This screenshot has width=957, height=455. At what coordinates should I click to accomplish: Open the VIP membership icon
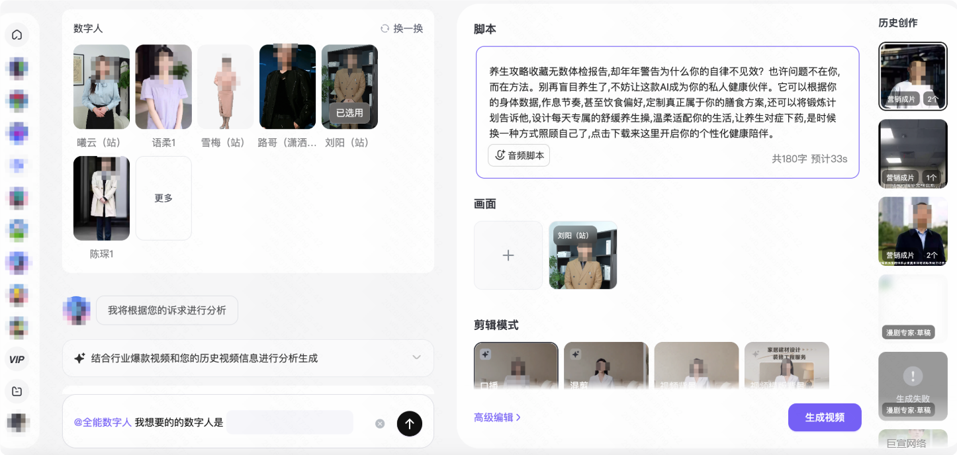[17, 359]
